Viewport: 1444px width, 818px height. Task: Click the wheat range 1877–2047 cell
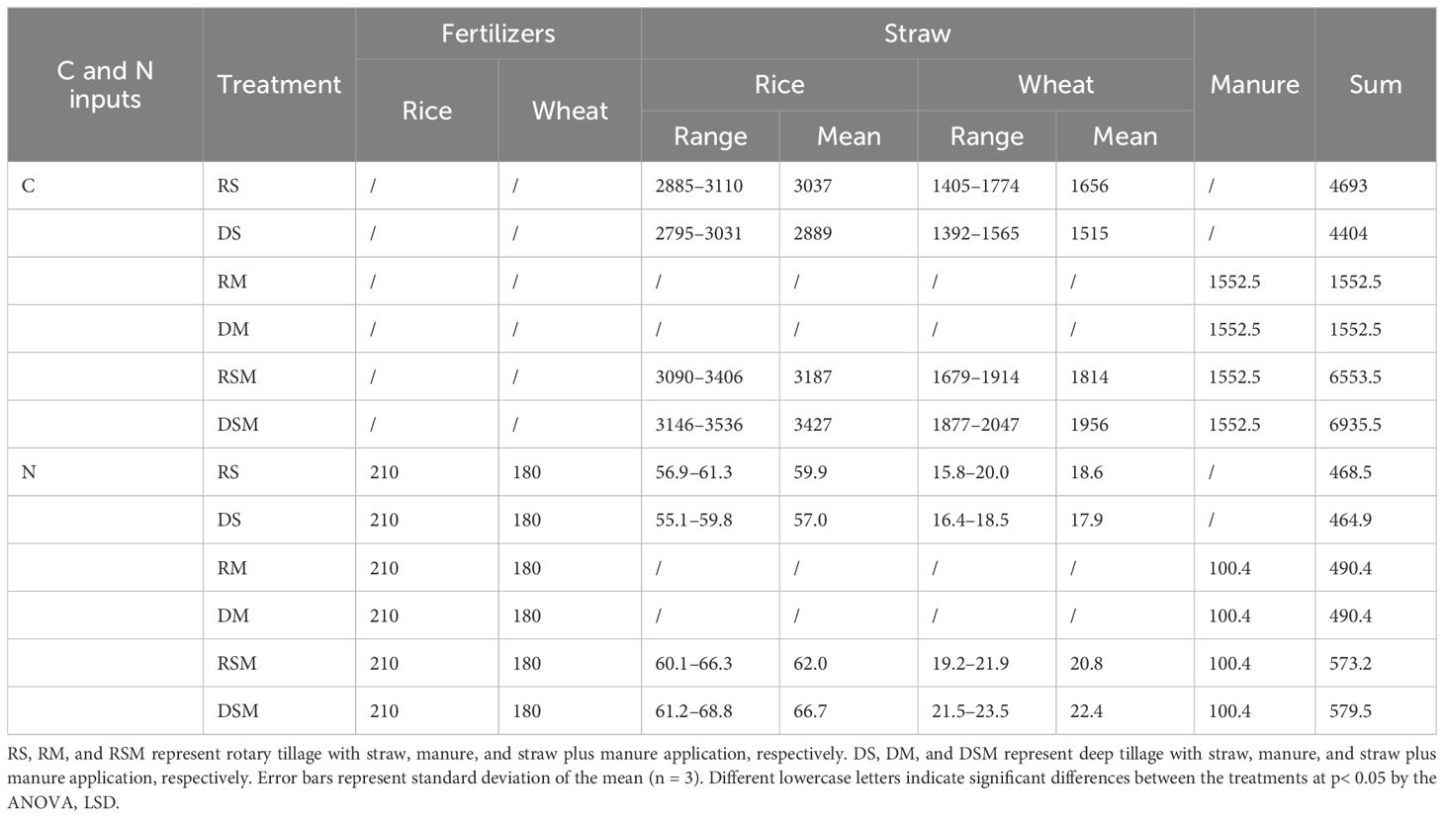(974, 425)
